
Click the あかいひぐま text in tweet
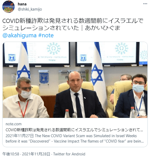pos(103,28)
